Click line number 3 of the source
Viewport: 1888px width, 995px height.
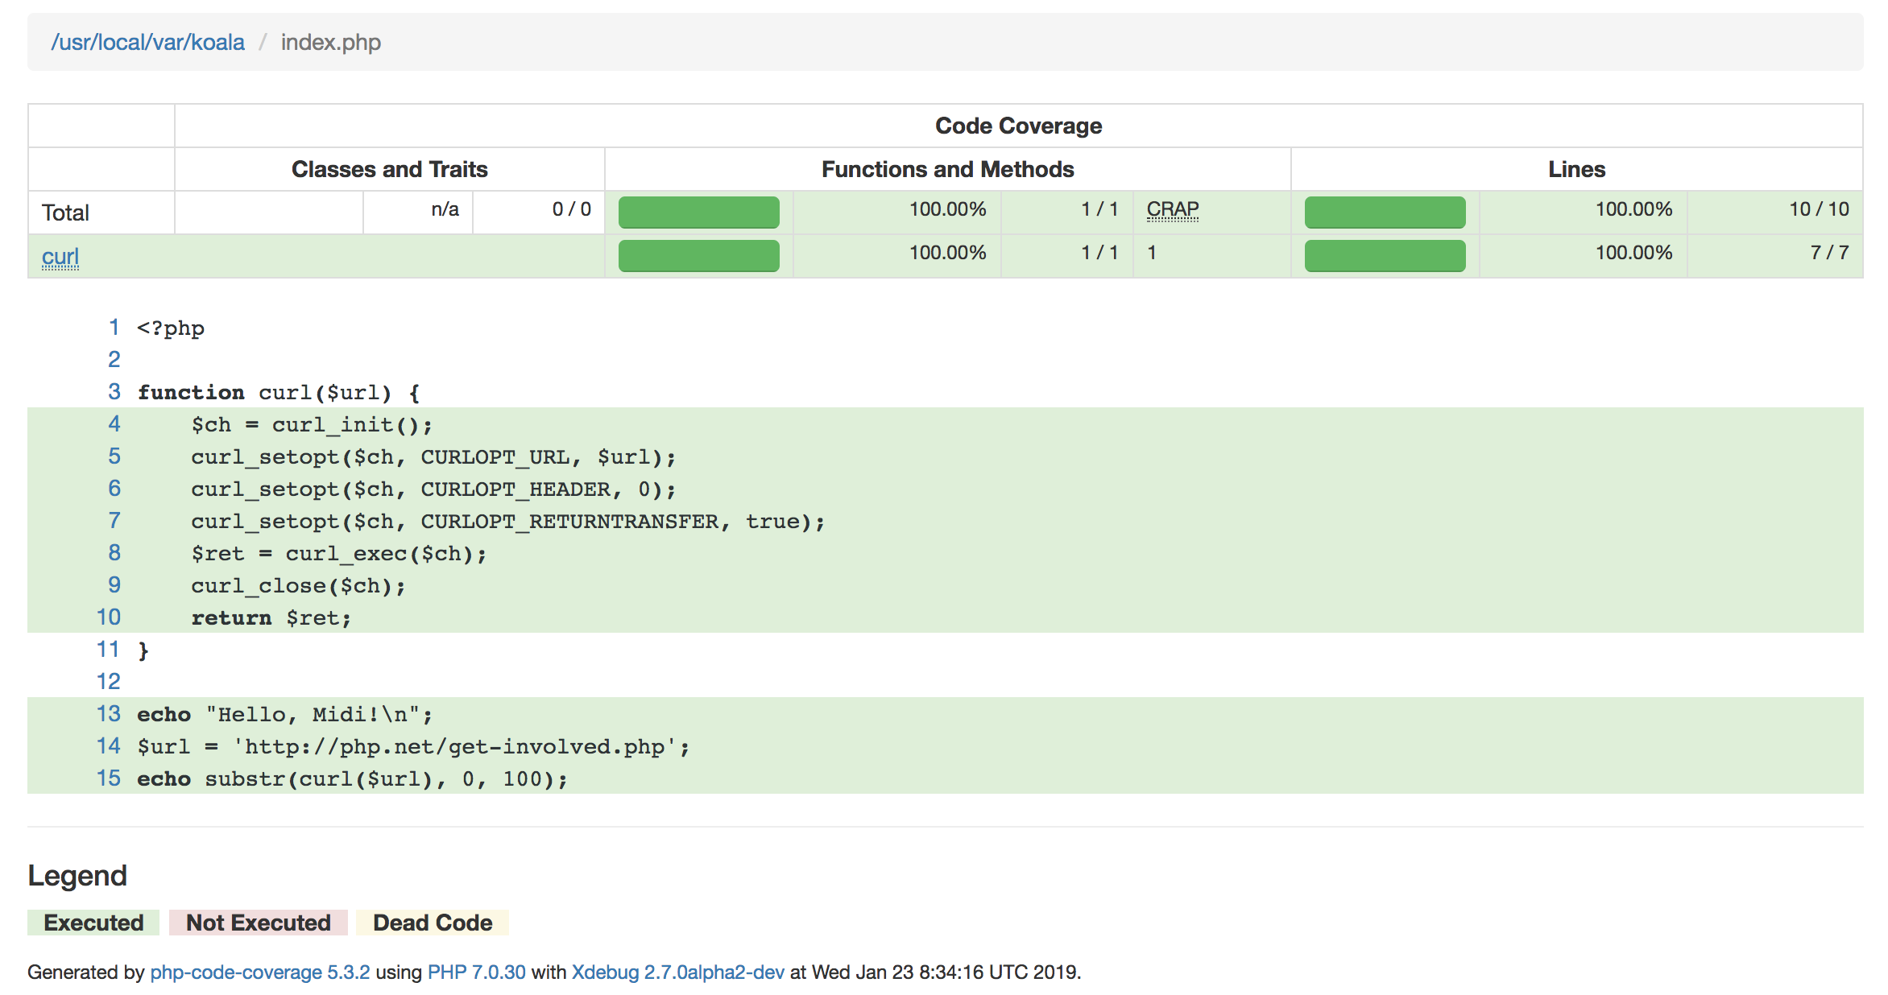click(x=114, y=392)
